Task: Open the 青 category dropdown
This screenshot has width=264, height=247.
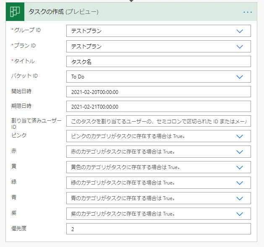Action: pos(158,198)
